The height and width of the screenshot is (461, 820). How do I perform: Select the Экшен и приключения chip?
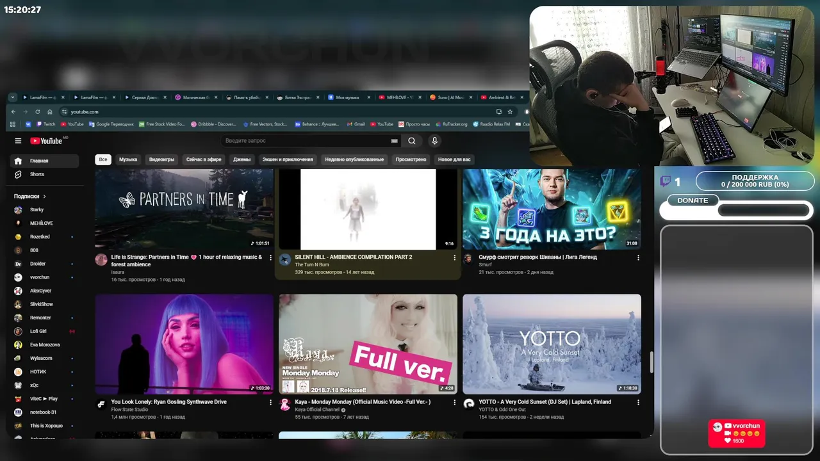click(x=288, y=159)
